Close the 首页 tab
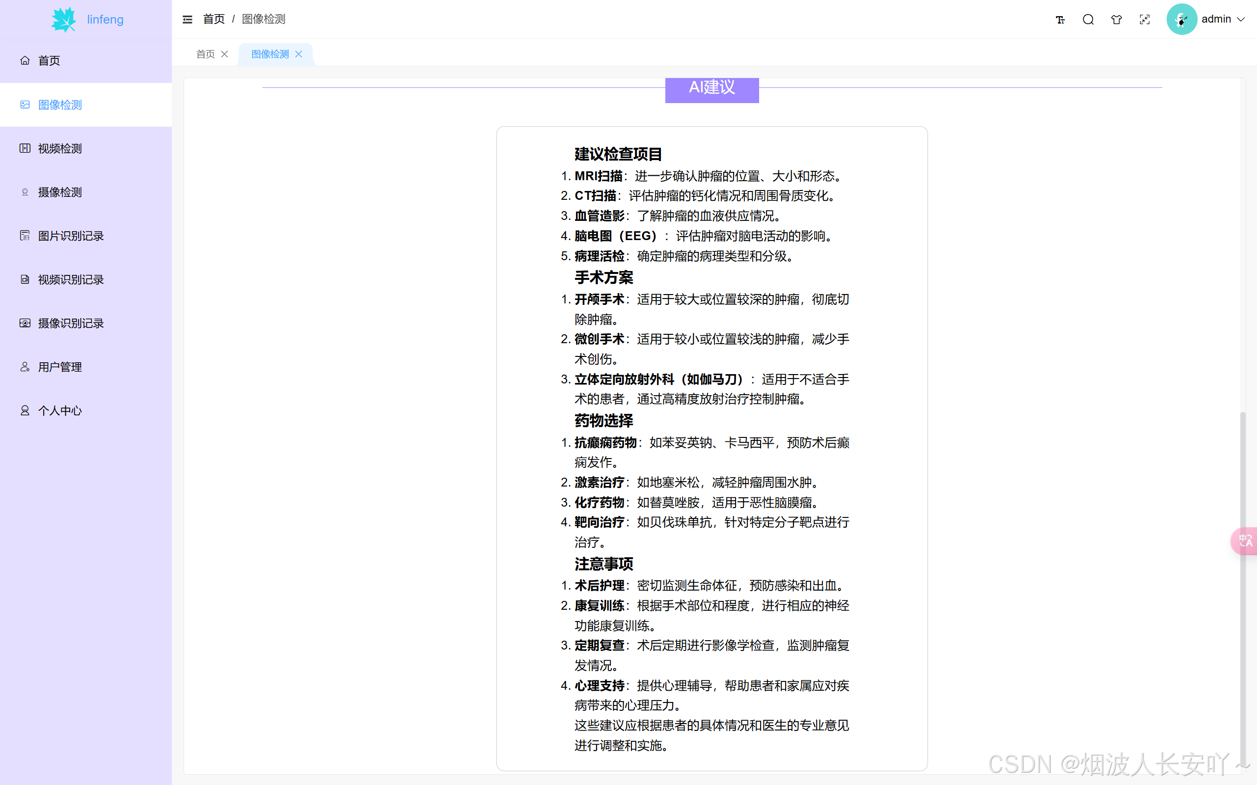This screenshot has height=785, width=1257. coord(224,54)
